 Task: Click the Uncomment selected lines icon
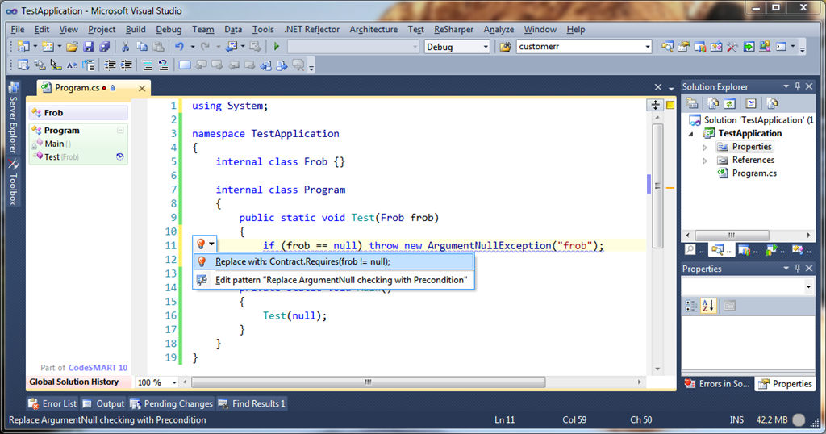pos(163,65)
